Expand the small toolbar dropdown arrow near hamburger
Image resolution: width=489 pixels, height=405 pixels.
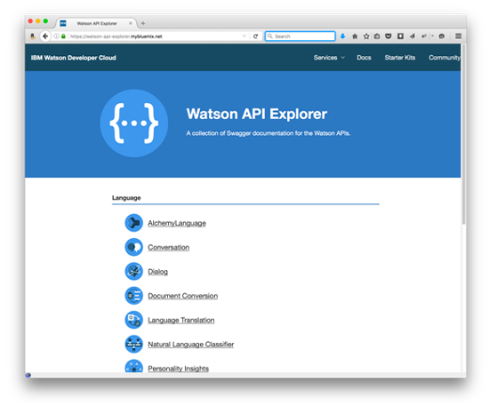click(432, 36)
